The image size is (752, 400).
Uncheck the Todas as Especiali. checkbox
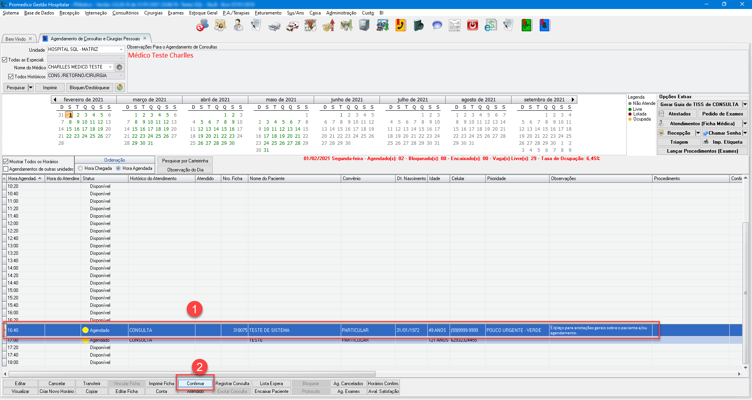(x=5, y=60)
